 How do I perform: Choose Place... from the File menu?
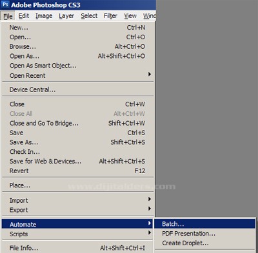77,185
